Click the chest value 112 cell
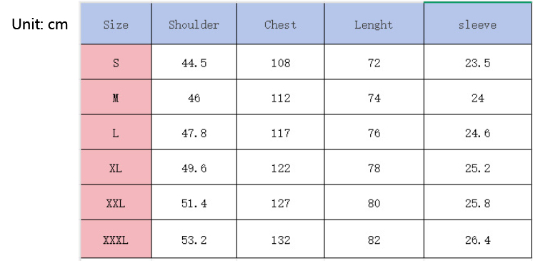Image resolution: width=533 pixels, height=261 pixels. (x=281, y=97)
